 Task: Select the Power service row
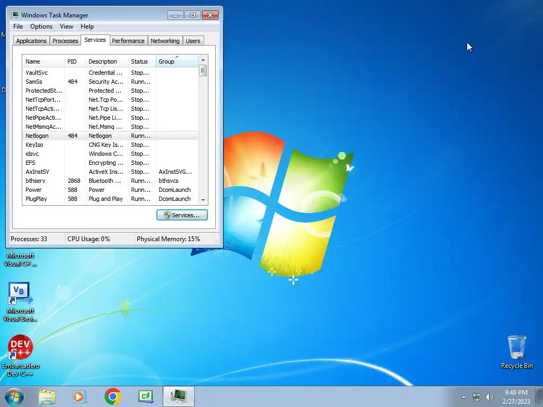(x=110, y=190)
